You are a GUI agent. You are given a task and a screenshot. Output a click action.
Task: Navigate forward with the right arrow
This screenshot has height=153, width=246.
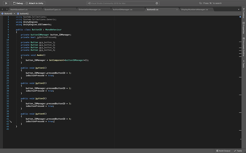6,9
